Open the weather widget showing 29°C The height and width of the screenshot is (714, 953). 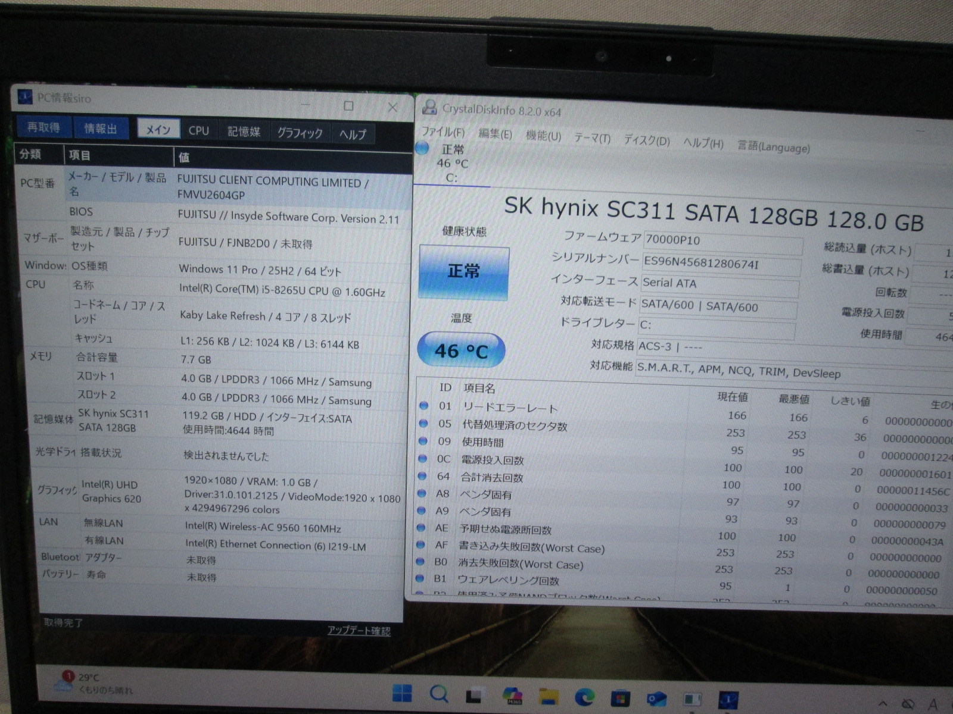pyautogui.click(x=94, y=684)
